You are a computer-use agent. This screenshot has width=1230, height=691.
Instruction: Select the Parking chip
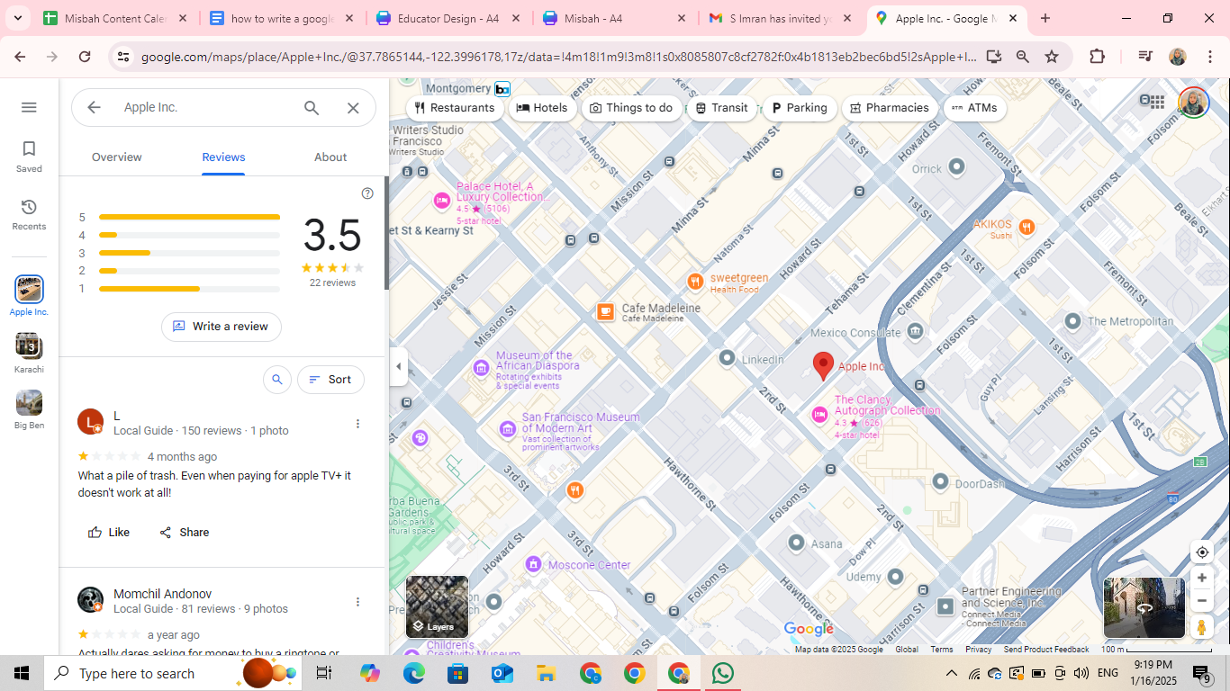coord(799,108)
